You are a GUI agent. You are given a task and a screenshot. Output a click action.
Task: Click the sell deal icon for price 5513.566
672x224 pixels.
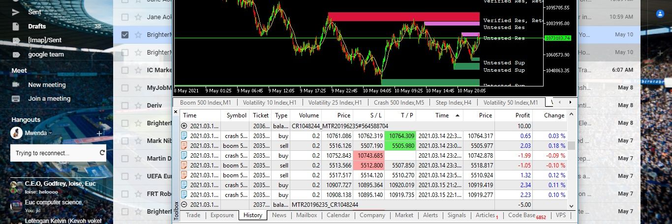(184, 166)
